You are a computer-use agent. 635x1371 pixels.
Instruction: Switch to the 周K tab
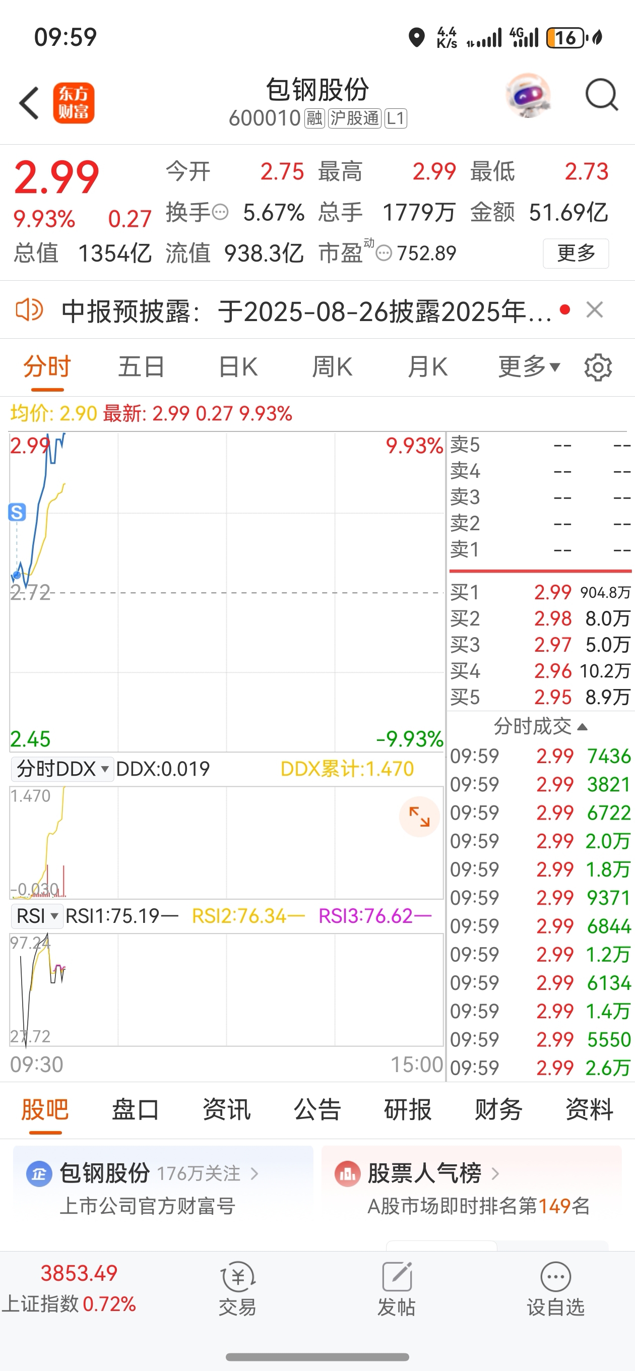point(332,367)
